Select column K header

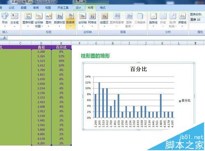pos(162,43)
